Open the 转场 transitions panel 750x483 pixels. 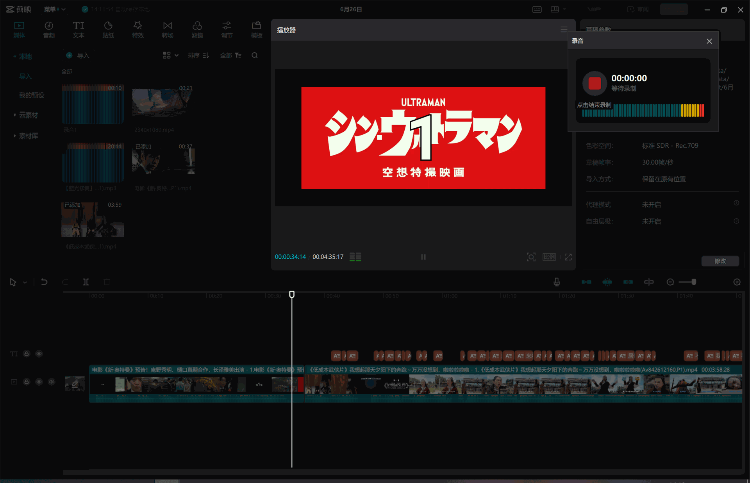(168, 30)
